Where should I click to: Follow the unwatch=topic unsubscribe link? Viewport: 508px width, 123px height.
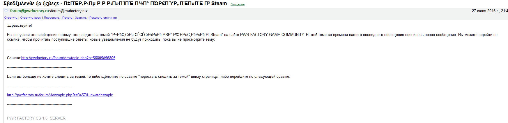[x=60, y=95]
